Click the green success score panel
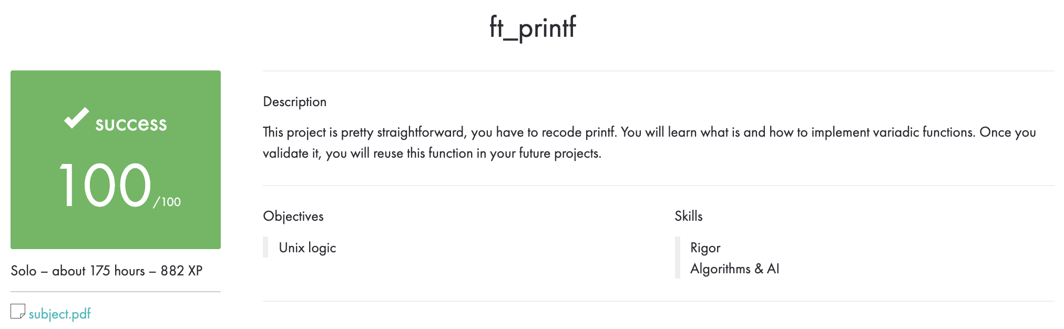Image resolution: width=1064 pixels, height=329 pixels. [x=116, y=160]
